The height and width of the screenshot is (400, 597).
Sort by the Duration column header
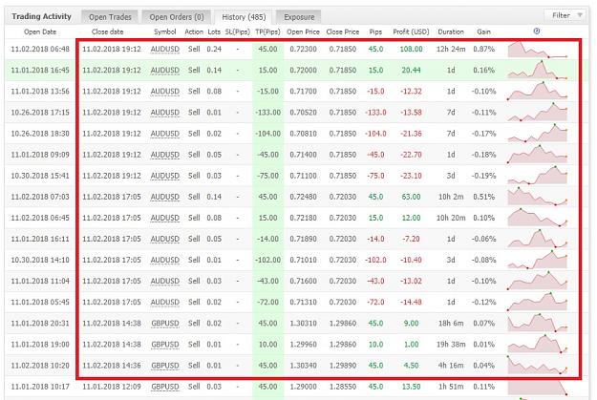pos(451,32)
